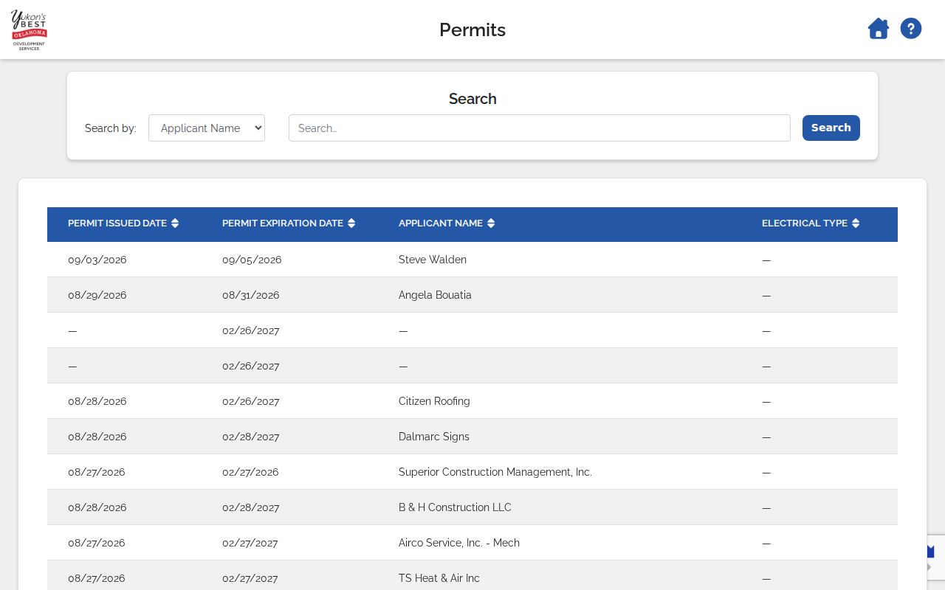Open the Search by dropdown
Screen dimensions: 945x590
(x=207, y=128)
